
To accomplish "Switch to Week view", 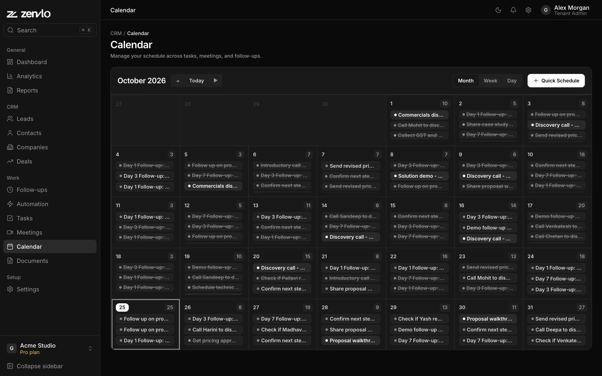I will click(x=490, y=80).
